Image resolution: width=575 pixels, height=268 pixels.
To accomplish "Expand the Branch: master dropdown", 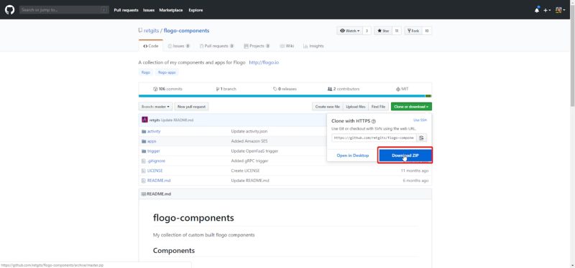I will click(x=155, y=107).
